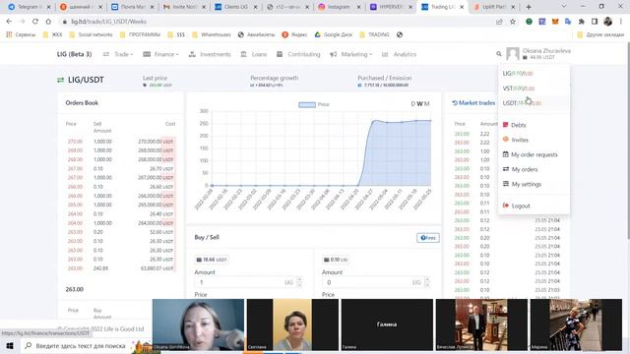The width and height of the screenshot is (630, 354).
Task: Open My settings
Action: point(534,184)
